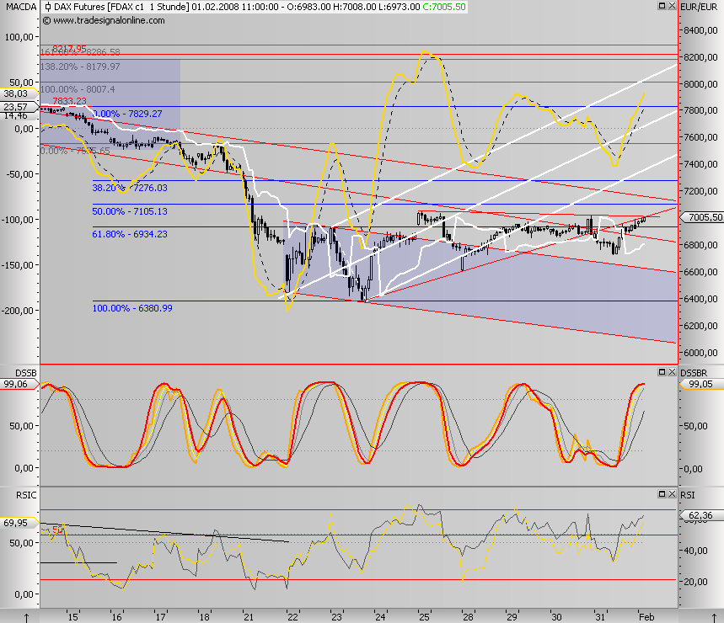The width and height of the screenshot is (724, 623).
Task: Click date 22 on the time axis
Action: [x=292, y=617]
